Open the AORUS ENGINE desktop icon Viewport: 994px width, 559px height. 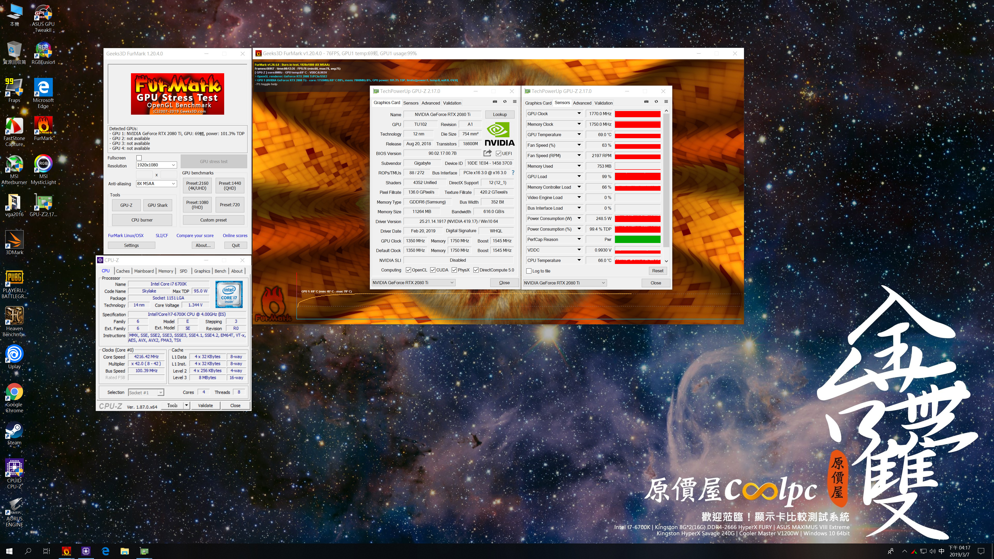point(14,512)
